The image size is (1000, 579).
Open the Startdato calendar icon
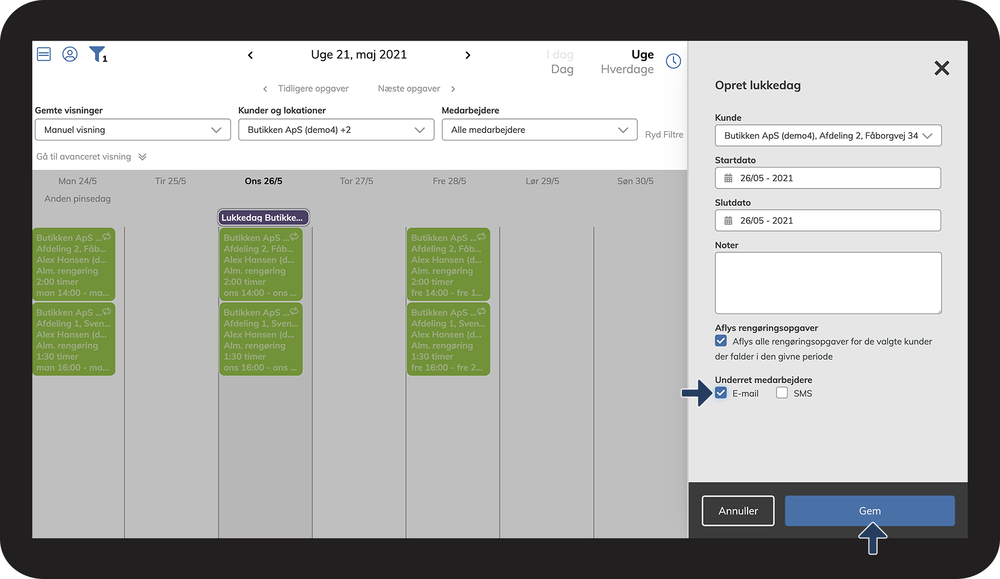coord(728,178)
